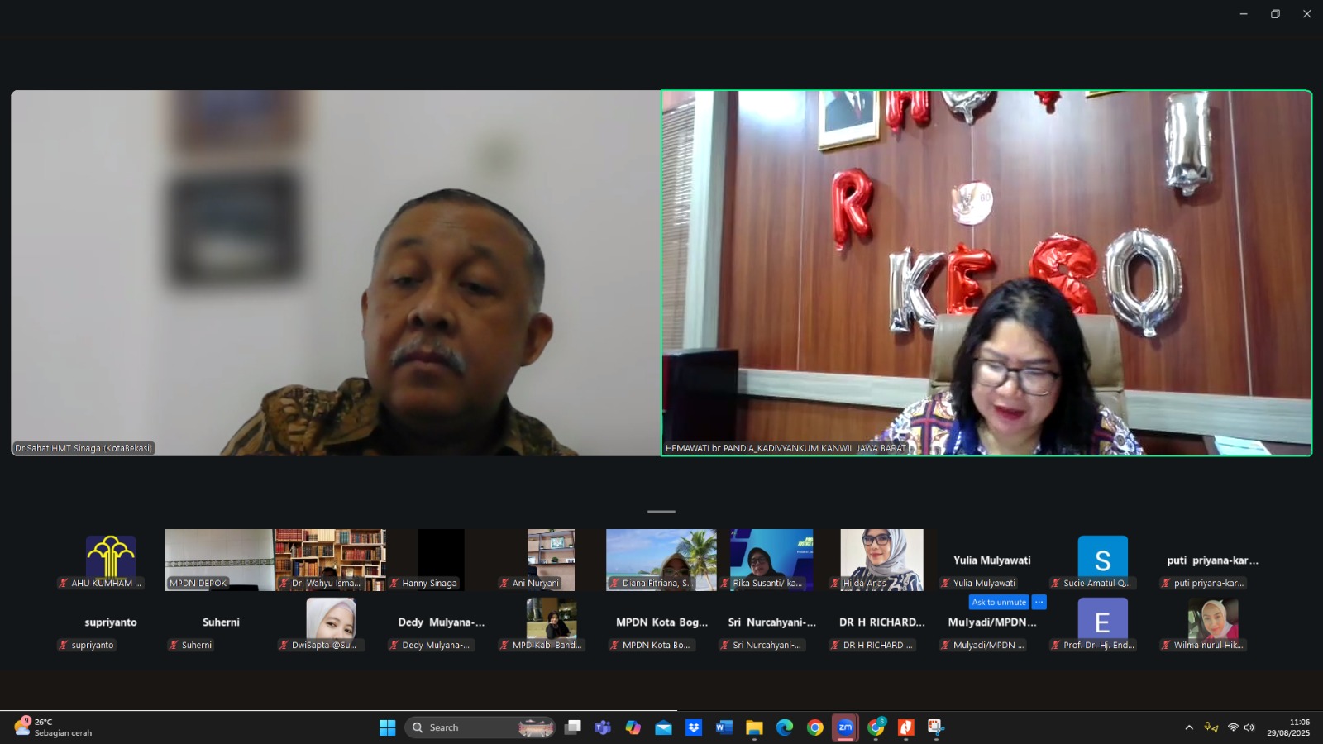The width and height of the screenshot is (1323, 744).
Task: Expand the hidden system tray icons chevron
Action: [1189, 727]
